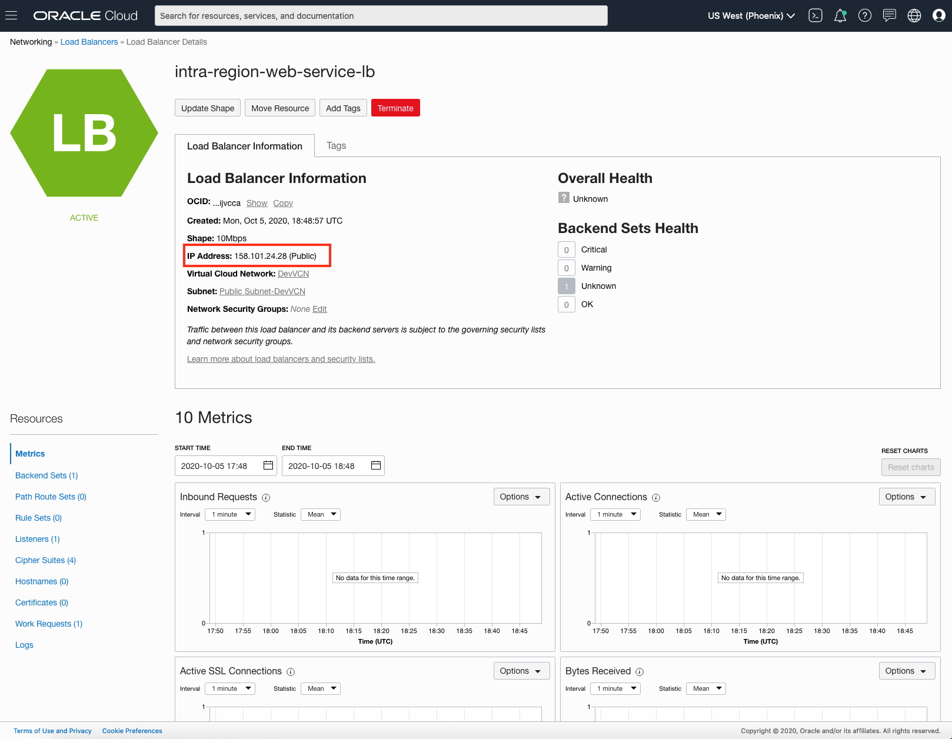Open Cipher Suites (4) resource
The height and width of the screenshot is (739, 952).
tap(45, 560)
